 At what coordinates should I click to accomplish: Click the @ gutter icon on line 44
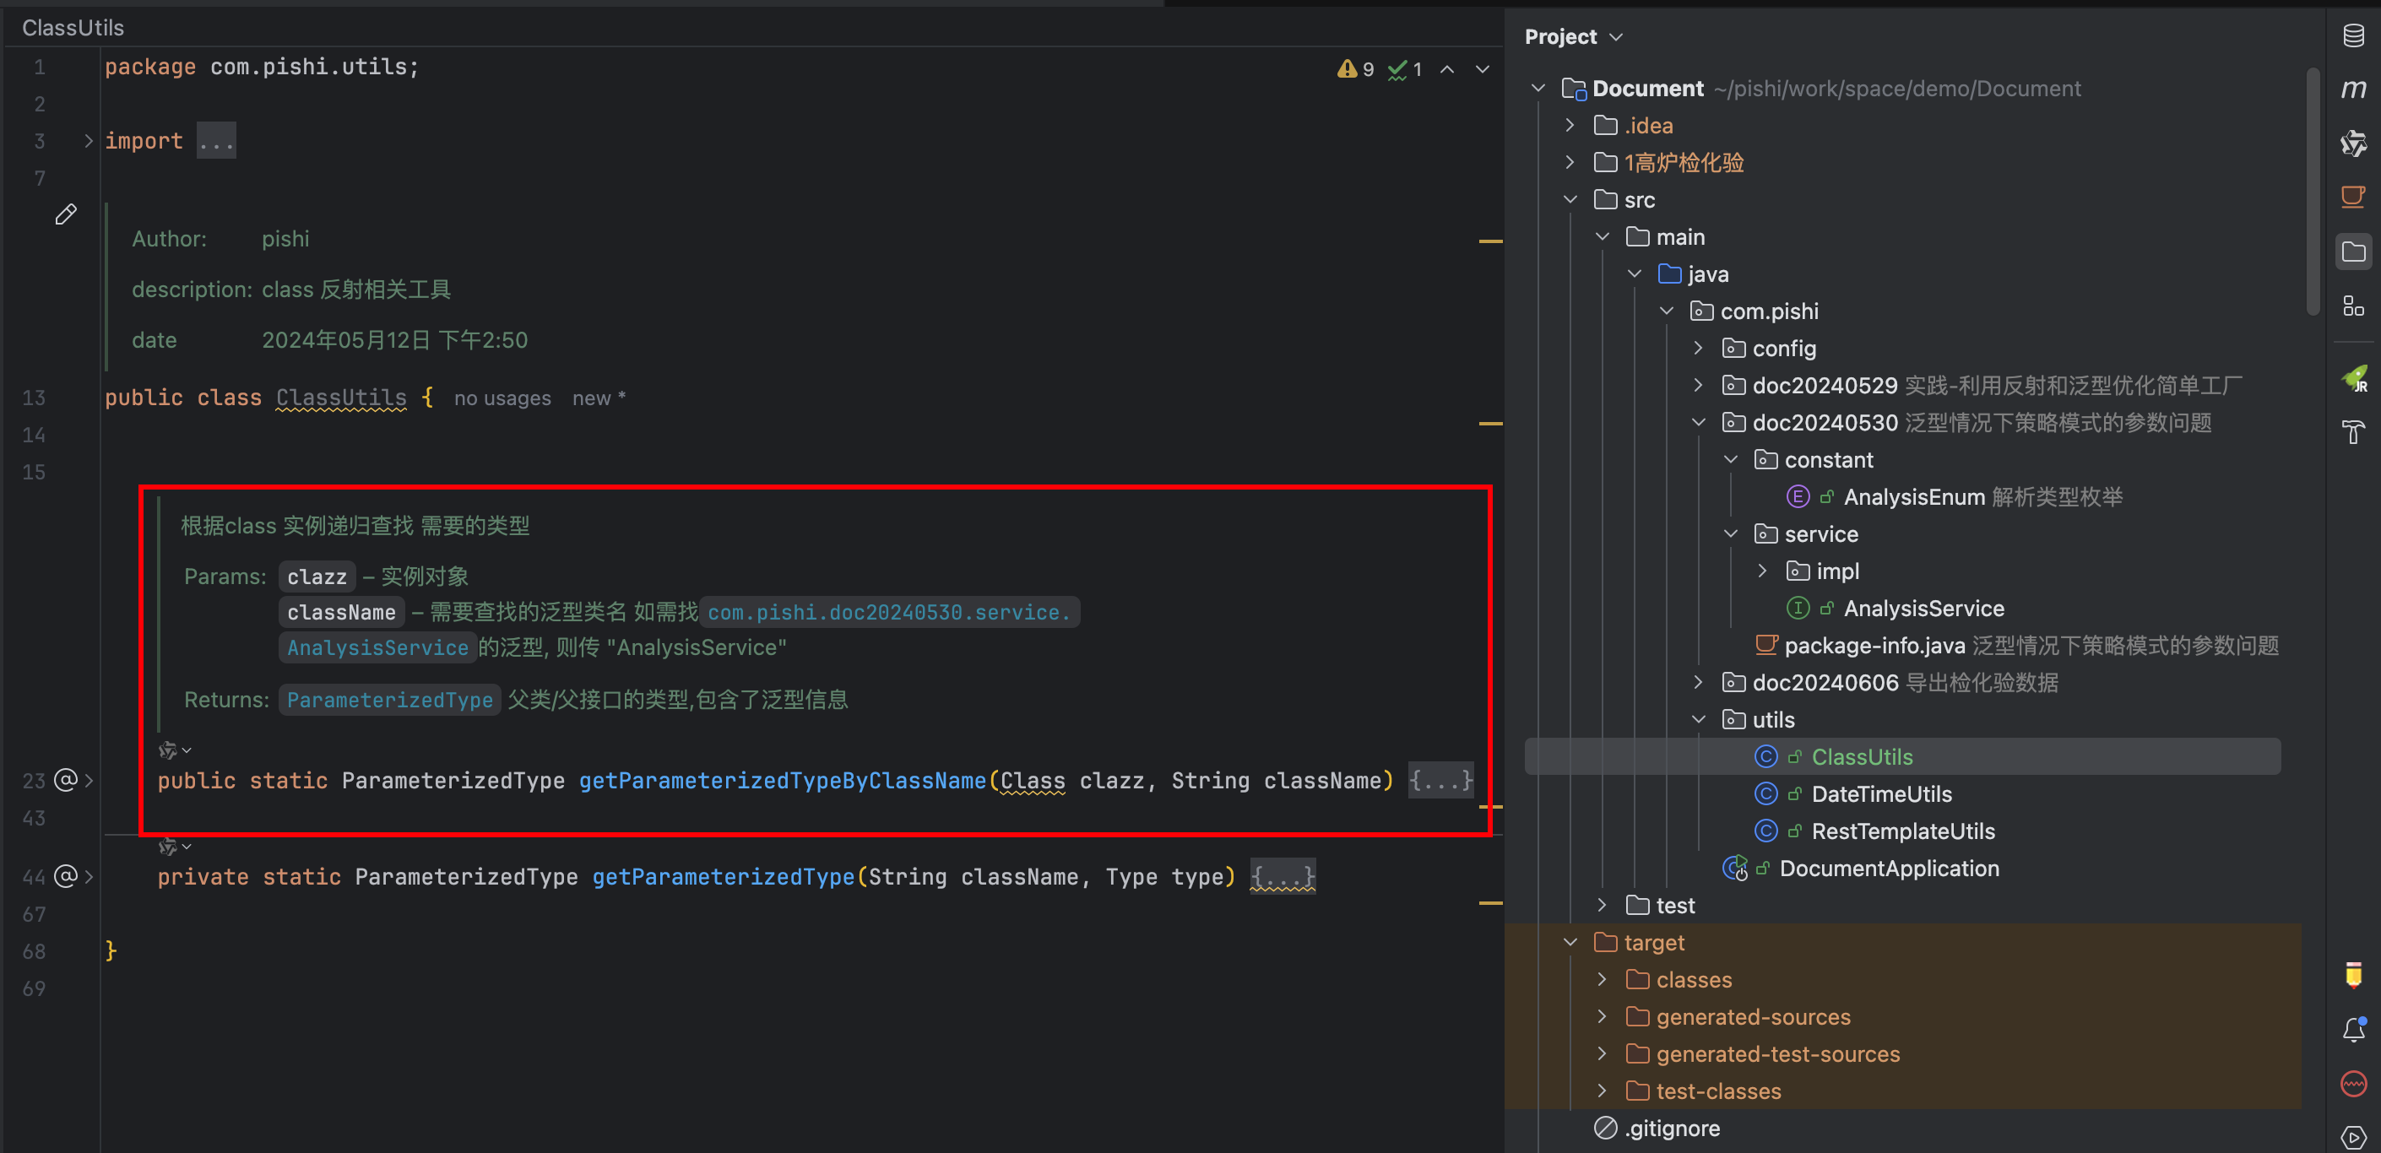tap(66, 876)
